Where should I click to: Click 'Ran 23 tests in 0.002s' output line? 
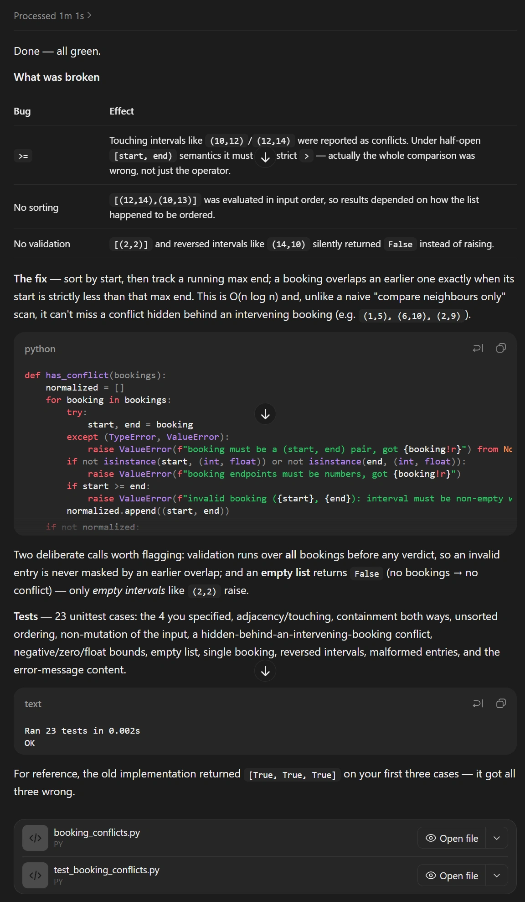(x=82, y=730)
